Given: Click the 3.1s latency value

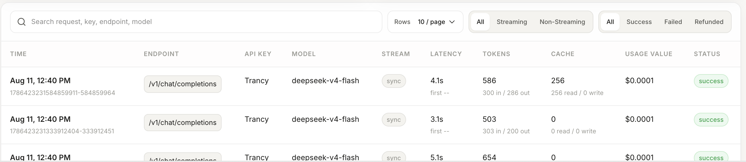Looking at the screenshot, I should coord(437,119).
